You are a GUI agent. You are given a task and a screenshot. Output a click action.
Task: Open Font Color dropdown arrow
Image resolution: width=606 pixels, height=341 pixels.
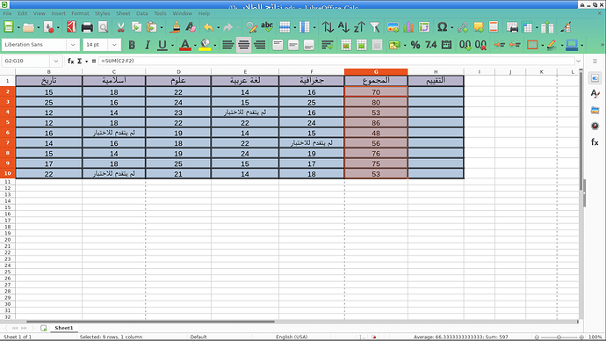195,45
